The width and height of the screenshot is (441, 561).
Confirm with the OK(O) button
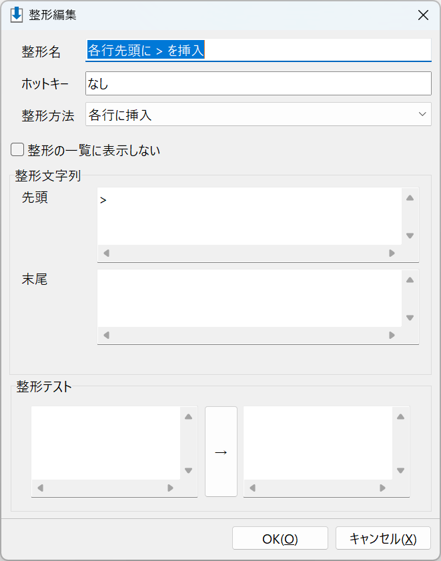coord(280,538)
